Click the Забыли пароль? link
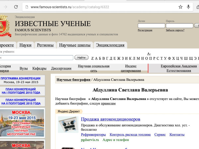This screenshot has height=149, width=199. (x=175, y=30)
